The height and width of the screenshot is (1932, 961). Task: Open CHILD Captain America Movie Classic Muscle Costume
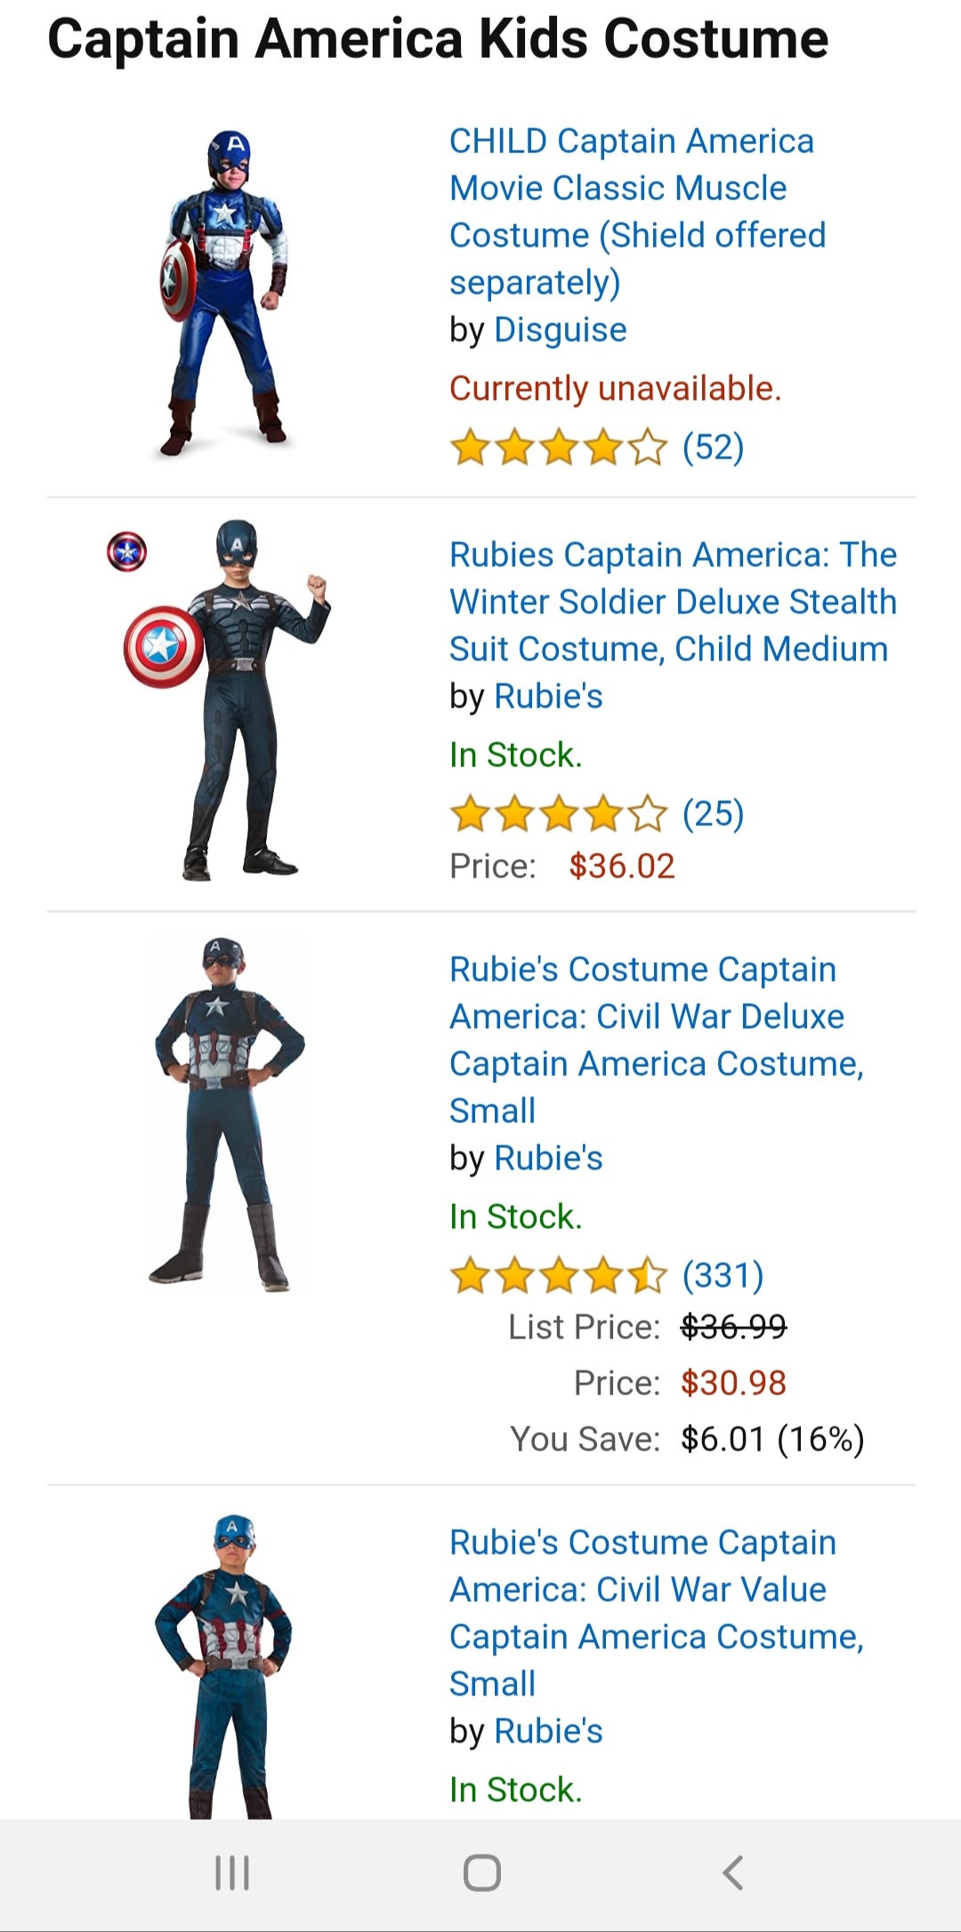(637, 212)
